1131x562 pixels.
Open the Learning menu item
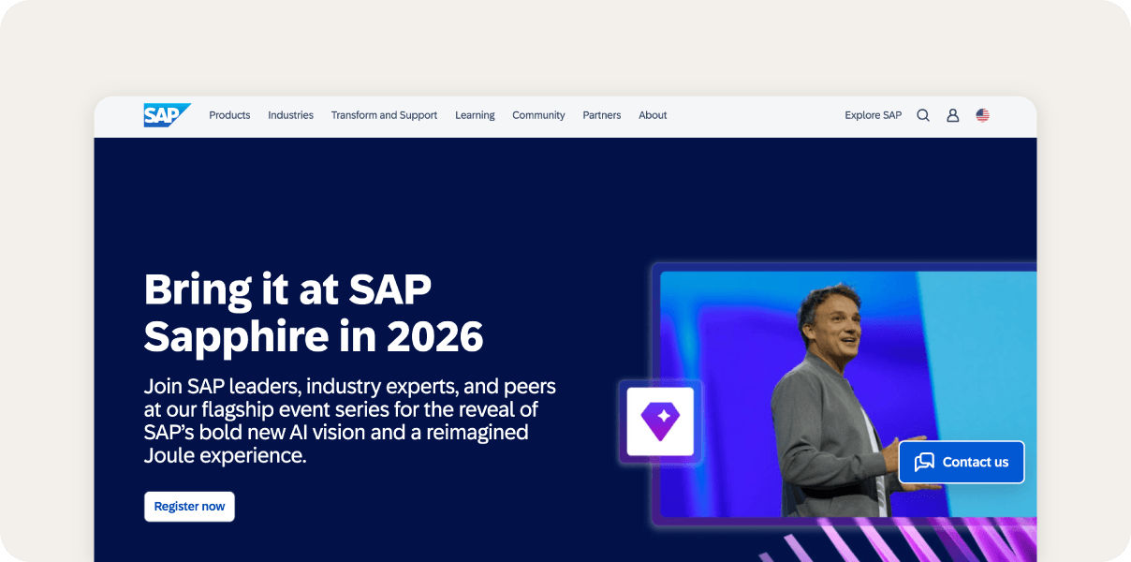pyautogui.click(x=475, y=115)
